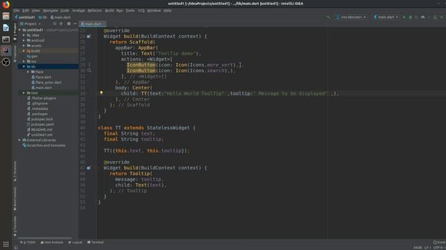Expand the build folder
The height and width of the screenshot is (250, 446).
coord(24,51)
